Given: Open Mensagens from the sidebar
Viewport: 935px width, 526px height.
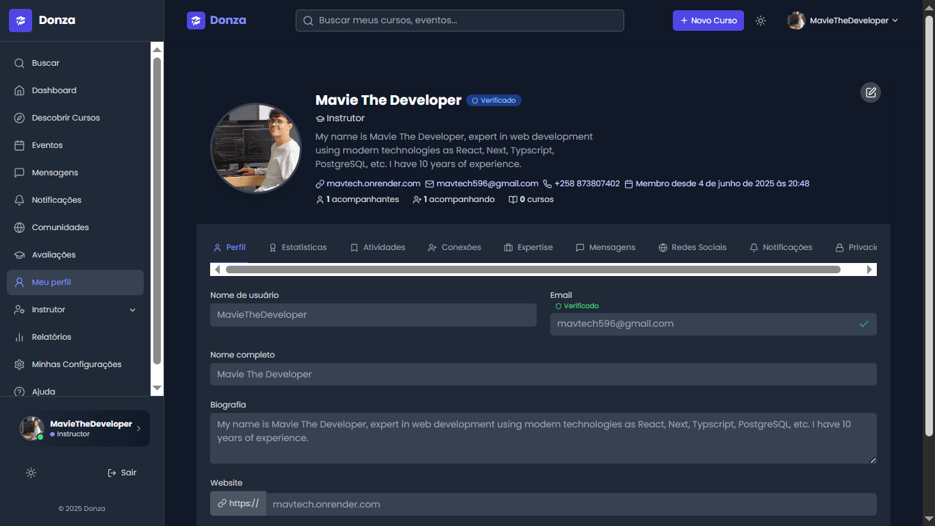Looking at the screenshot, I should coord(56,172).
